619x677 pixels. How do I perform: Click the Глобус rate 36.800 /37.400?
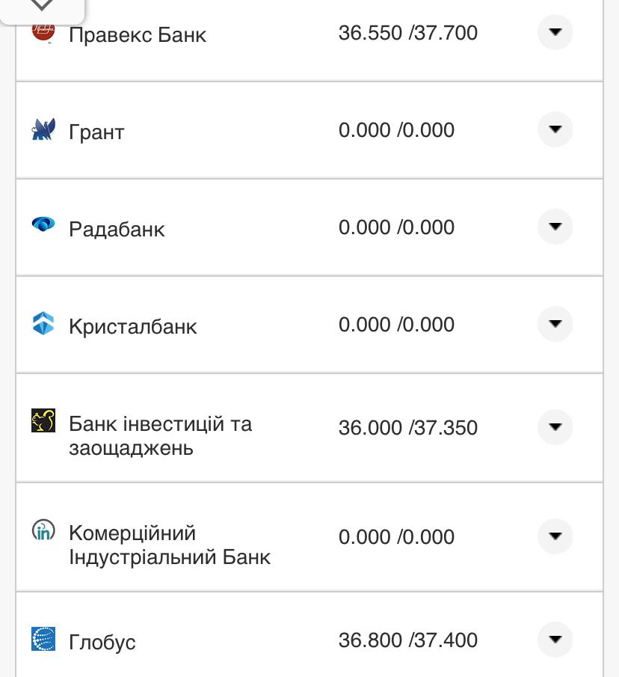tap(408, 640)
